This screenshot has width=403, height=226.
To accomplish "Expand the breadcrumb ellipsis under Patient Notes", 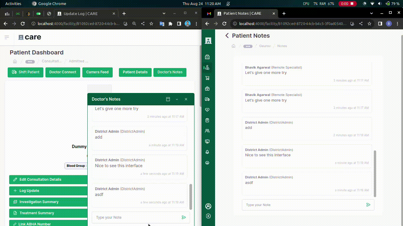I will click(x=248, y=46).
